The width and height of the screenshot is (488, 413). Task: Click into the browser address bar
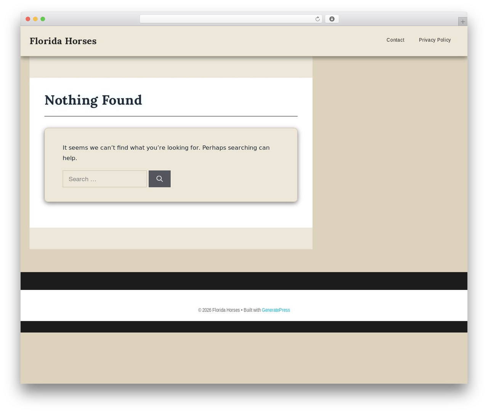click(231, 19)
